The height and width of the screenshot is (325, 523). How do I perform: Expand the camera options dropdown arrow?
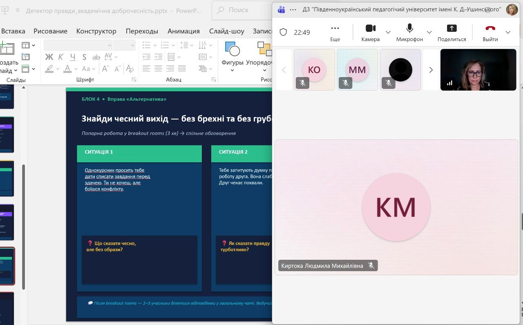coord(388,32)
